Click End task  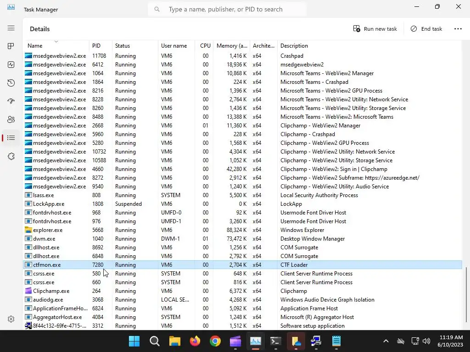click(x=426, y=29)
